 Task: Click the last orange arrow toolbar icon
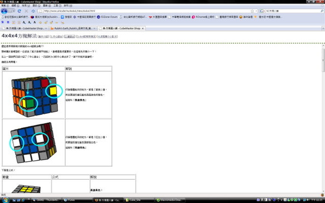tap(62, 22)
